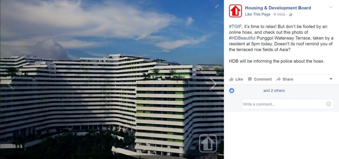Click the Comment button
The height and width of the screenshot is (159, 339).
coord(260,79)
